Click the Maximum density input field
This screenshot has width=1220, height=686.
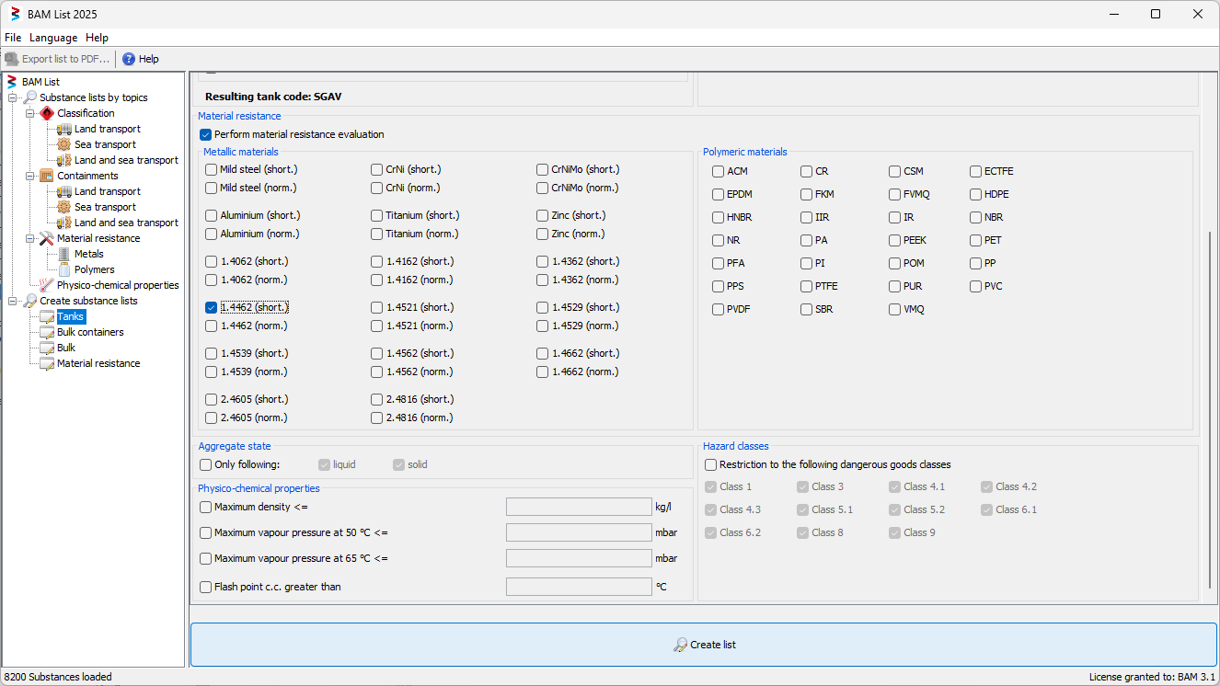(579, 507)
